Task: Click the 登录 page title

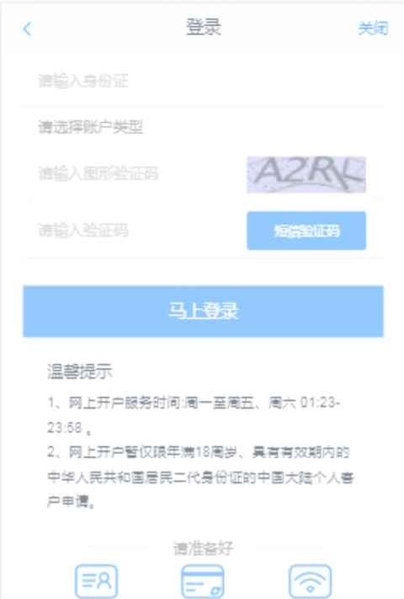Action: 204,28
